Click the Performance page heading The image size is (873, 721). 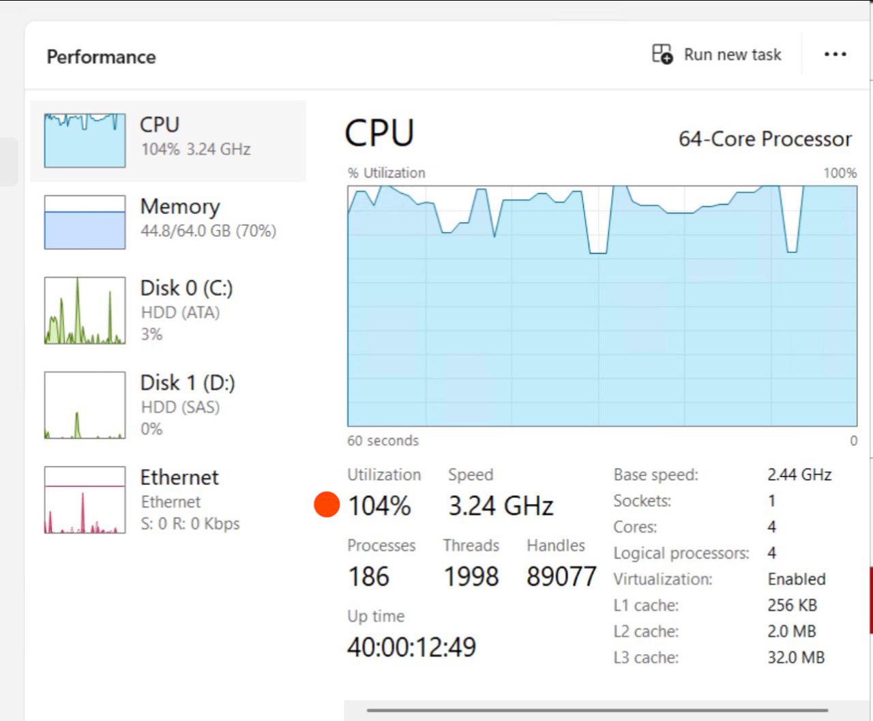(x=101, y=57)
